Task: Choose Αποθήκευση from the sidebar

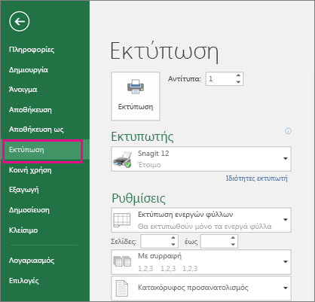Action: click(x=30, y=110)
